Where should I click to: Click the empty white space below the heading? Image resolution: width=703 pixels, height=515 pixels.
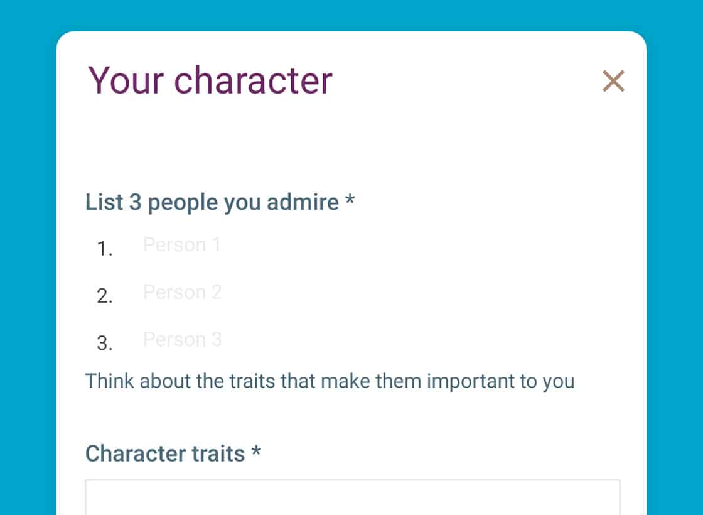coord(351,141)
